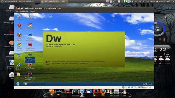The width and height of the screenshot is (175, 98).
Task: Select the Adobe Dreamweaver CS4 desktop icon
Action: [x=30, y=57]
